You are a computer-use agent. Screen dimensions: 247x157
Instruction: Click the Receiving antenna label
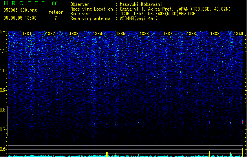pos(90,18)
